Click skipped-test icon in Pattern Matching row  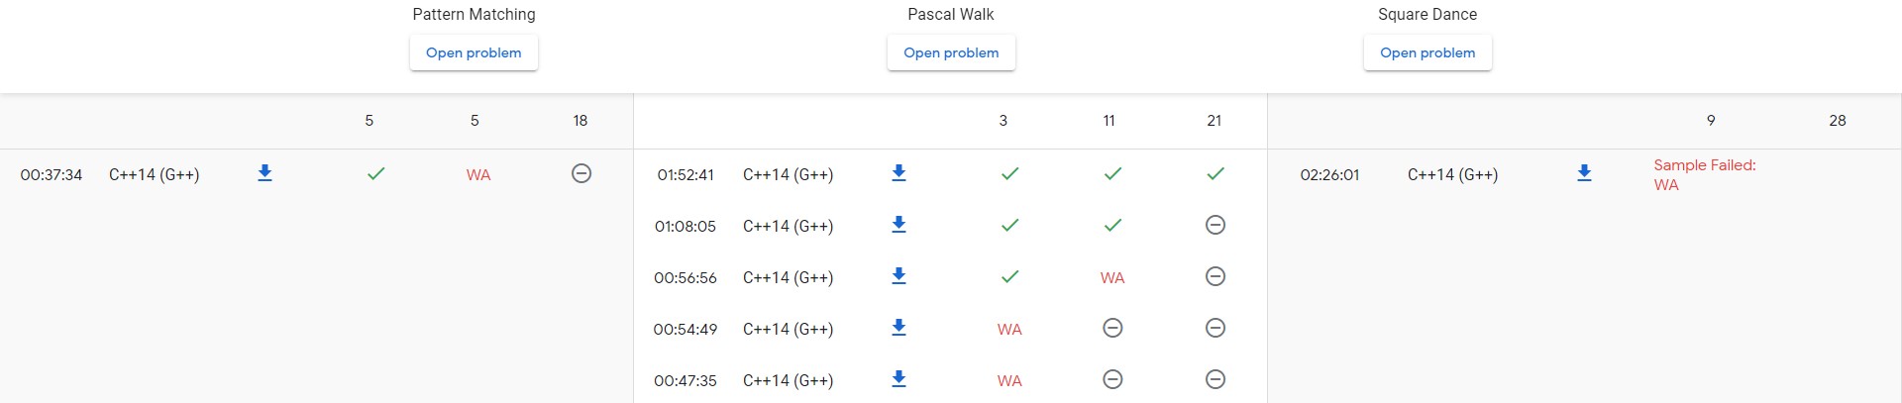[581, 174]
